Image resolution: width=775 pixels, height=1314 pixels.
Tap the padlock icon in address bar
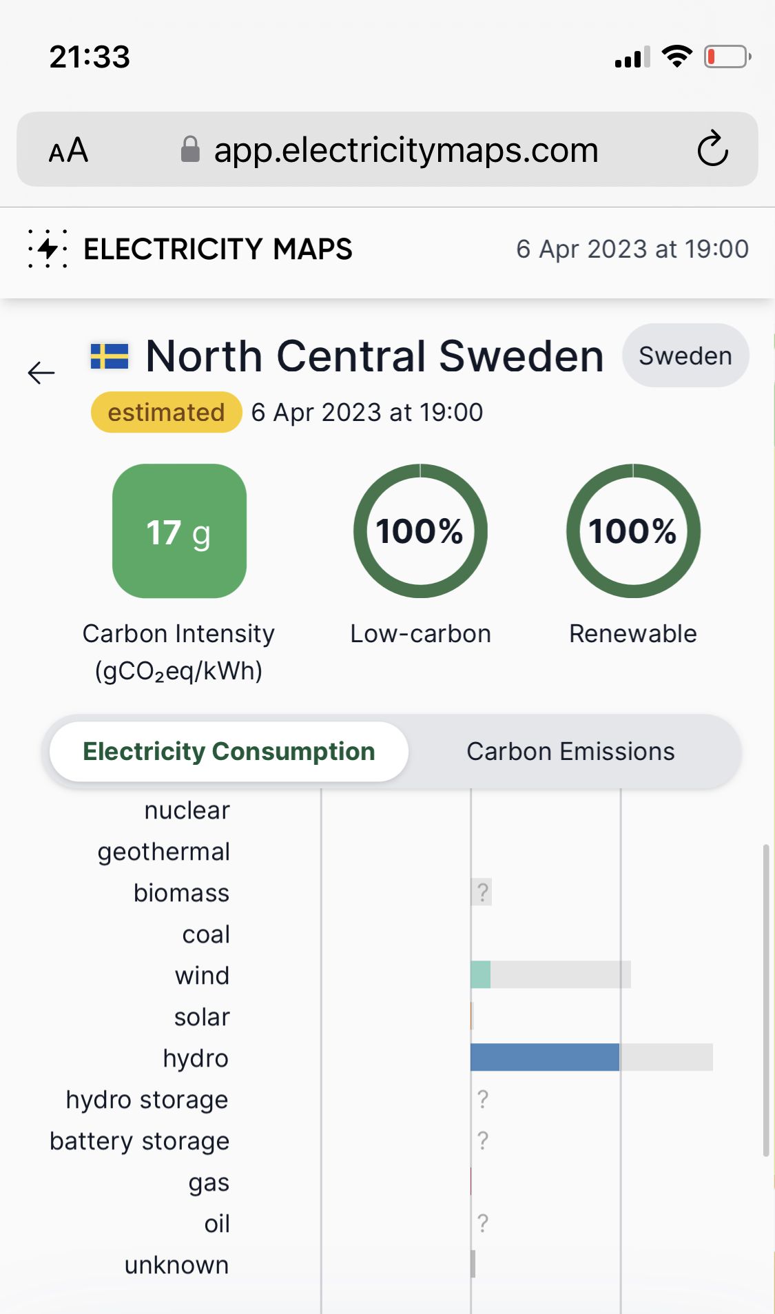tap(190, 149)
